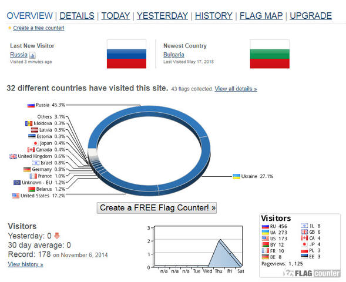Click the 'Visited 3 minutes ago' text
The height and width of the screenshot is (282, 346).
31,62
